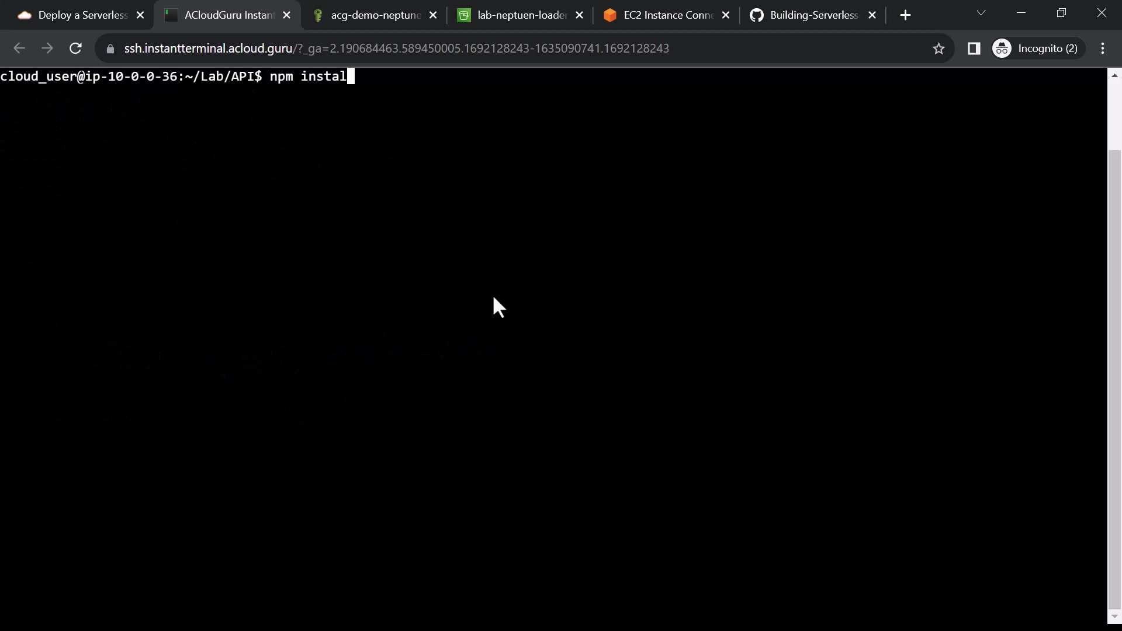Close the EC2 Instance Connect tab
This screenshot has width=1122, height=631.
pyautogui.click(x=726, y=15)
